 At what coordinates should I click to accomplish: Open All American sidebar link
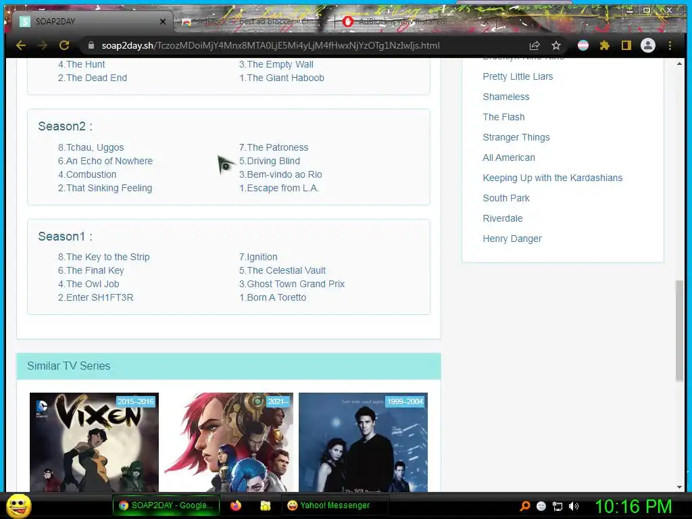pyautogui.click(x=509, y=158)
